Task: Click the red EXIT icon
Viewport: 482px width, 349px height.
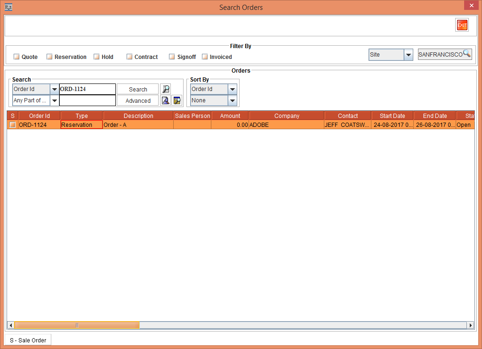Action: click(462, 25)
